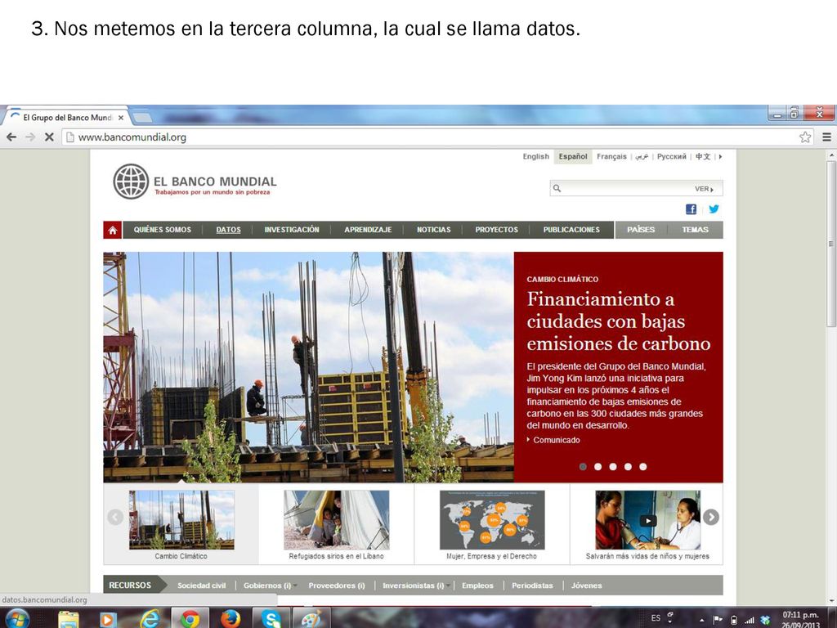Open the Proveedores resources link
The height and width of the screenshot is (628, 837).
[x=336, y=585]
